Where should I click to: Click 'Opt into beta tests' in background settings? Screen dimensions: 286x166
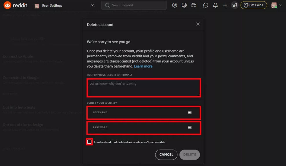19,107
